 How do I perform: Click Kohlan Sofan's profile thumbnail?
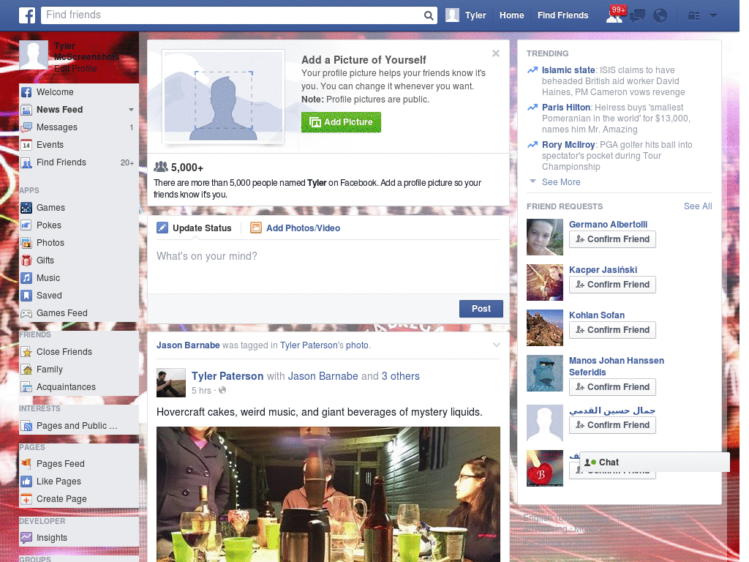[x=544, y=328]
